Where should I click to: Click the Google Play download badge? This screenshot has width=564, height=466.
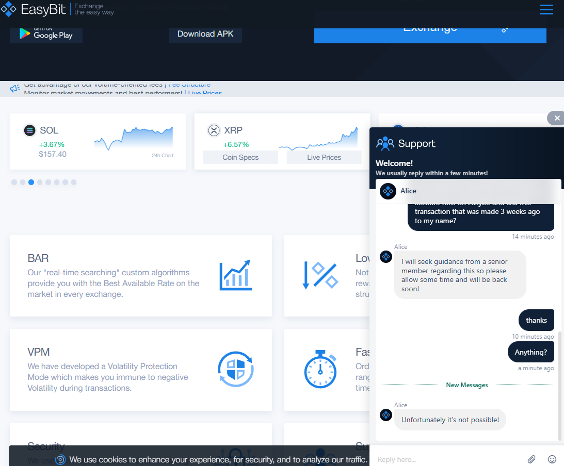tap(46, 35)
